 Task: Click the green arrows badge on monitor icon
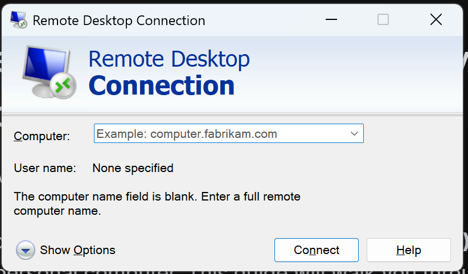pos(63,86)
